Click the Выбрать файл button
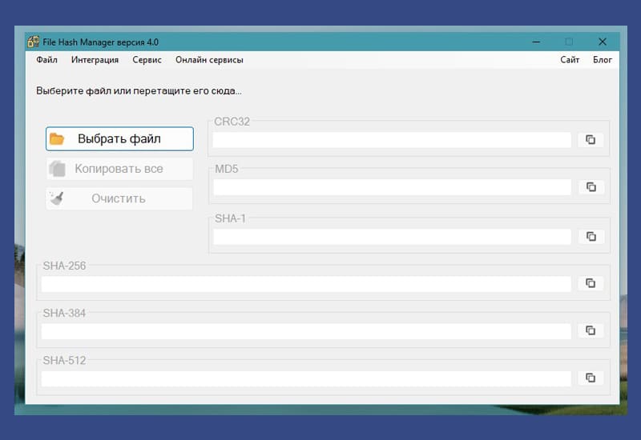The height and width of the screenshot is (440, 641). (x=119, y=138)
